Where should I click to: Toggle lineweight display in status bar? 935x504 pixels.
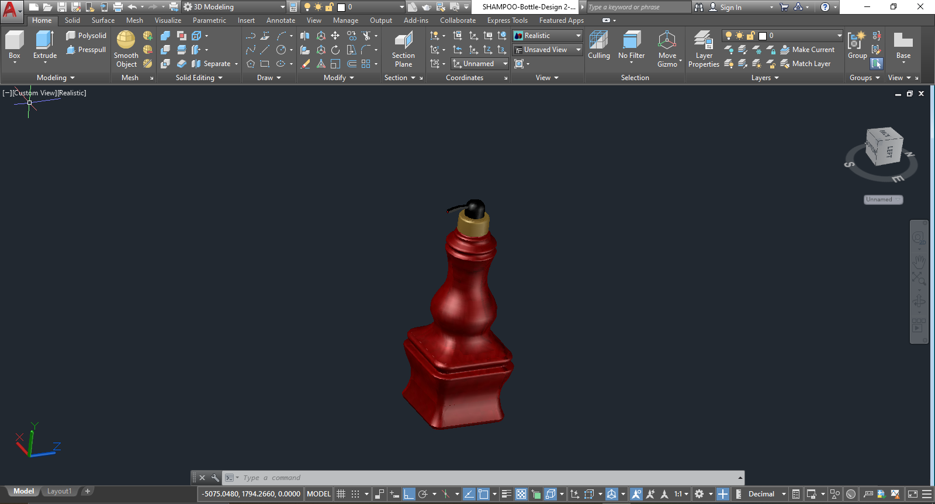click(507, 494)
